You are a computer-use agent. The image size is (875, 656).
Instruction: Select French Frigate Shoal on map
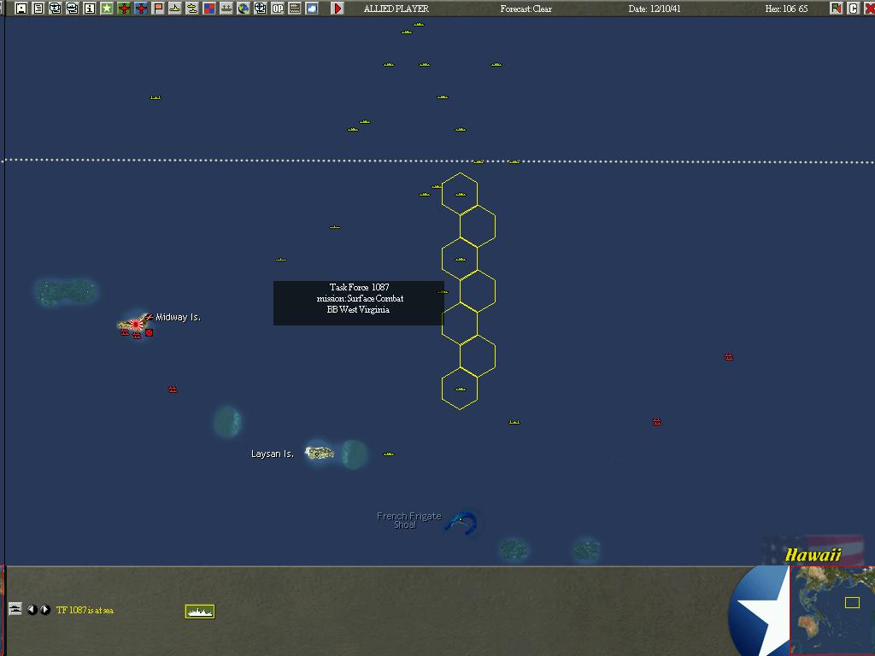pos(462,523)
